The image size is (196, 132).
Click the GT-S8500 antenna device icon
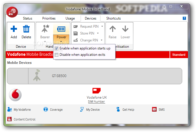point(37,75)
